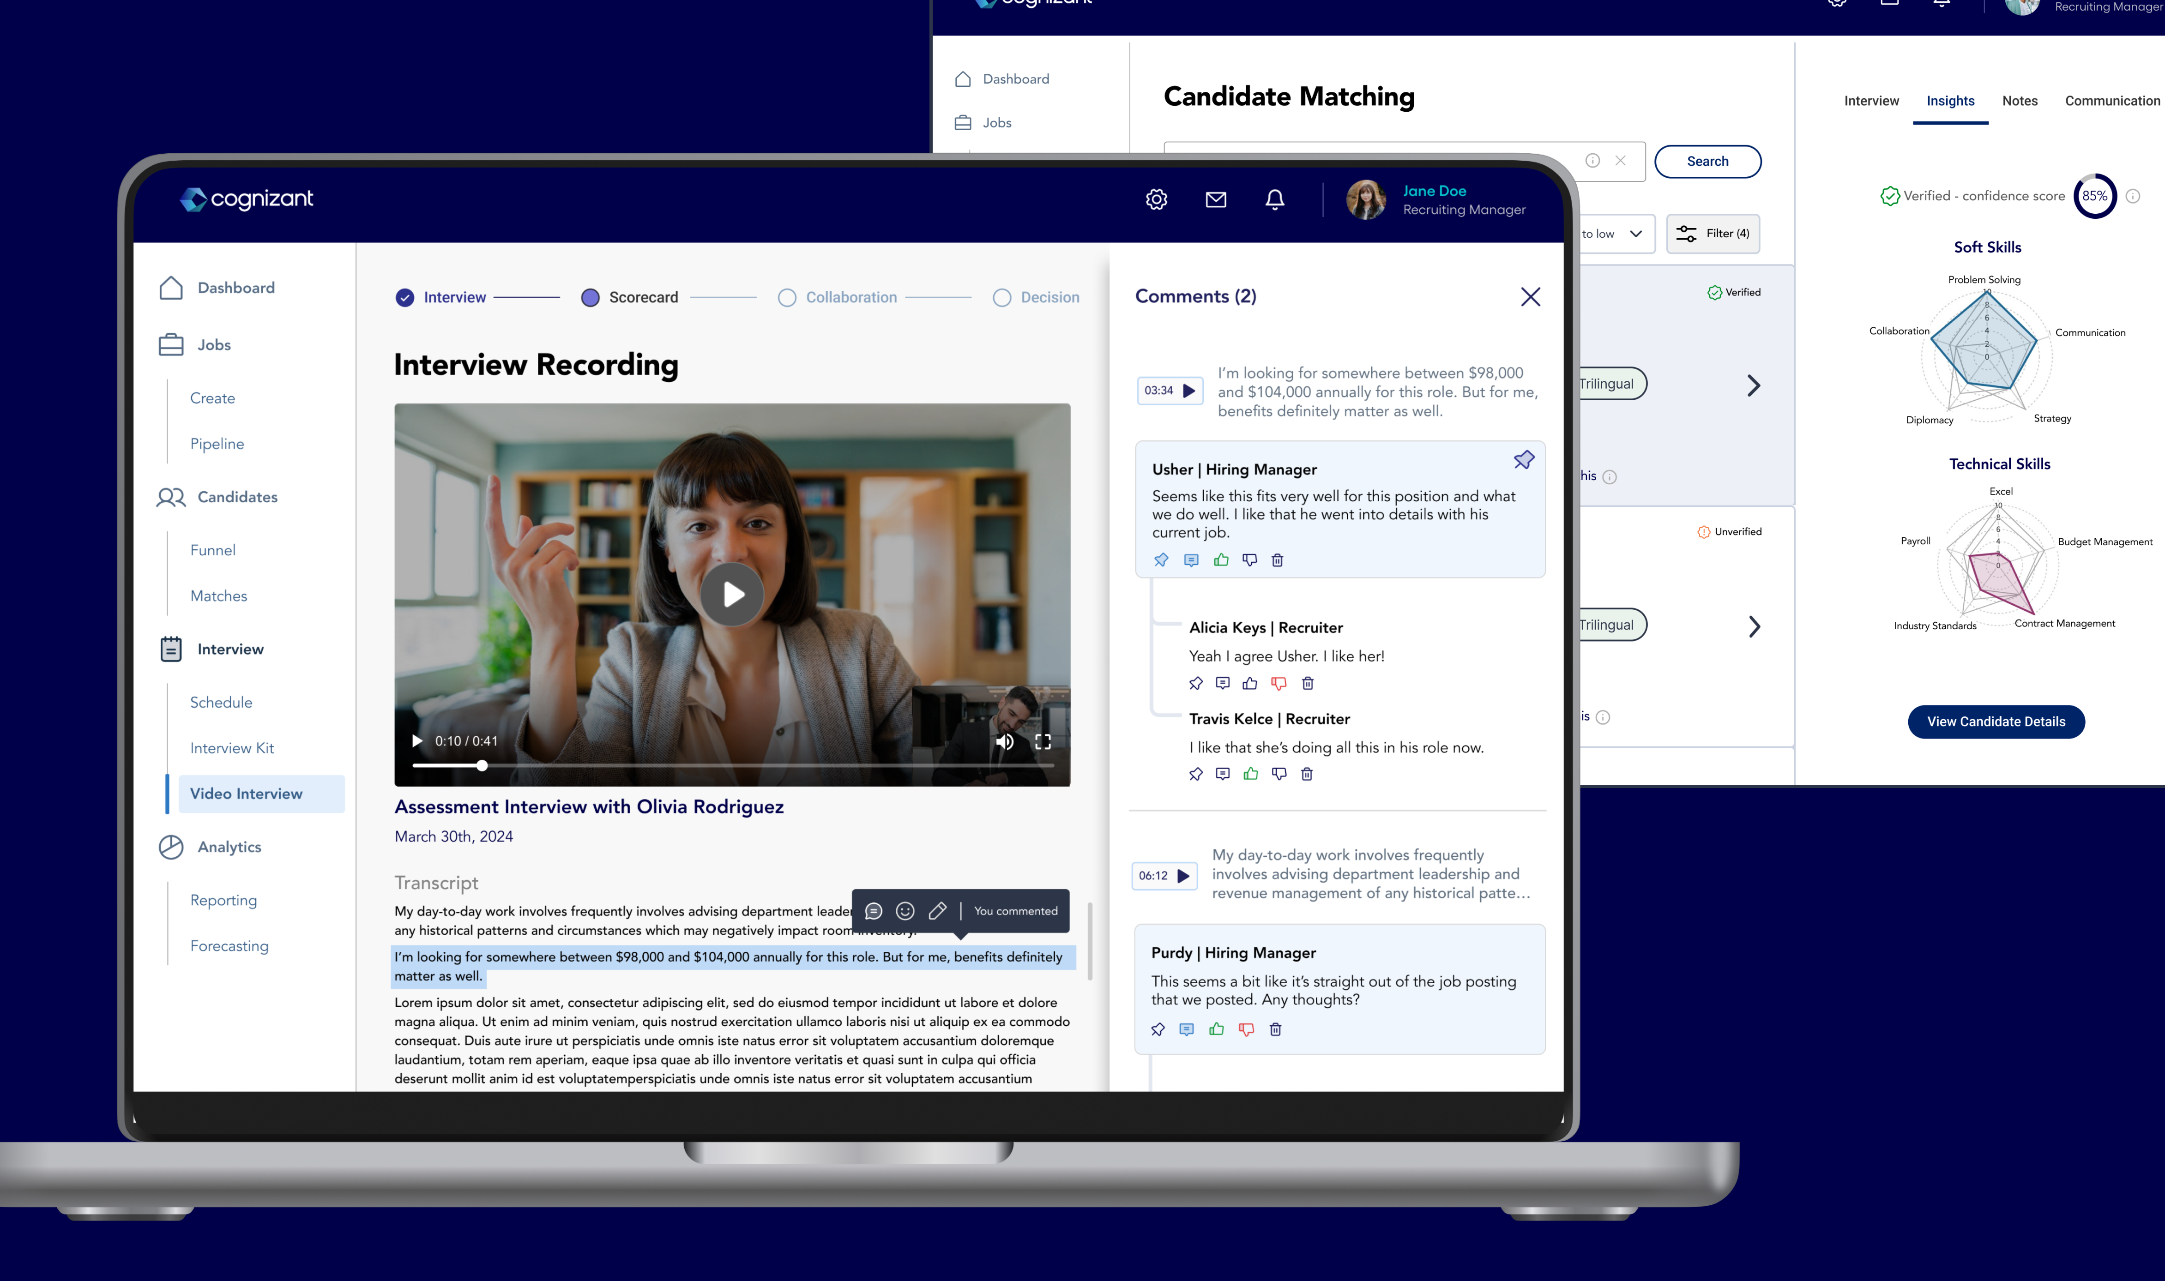Click the Dashboard home icon in sidebar

[x=171, y=288]
